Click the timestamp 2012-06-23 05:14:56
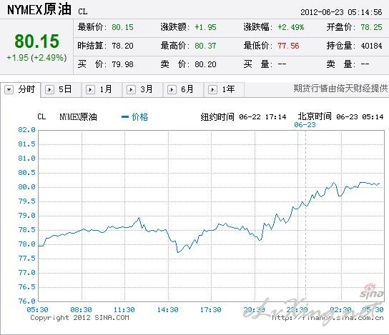 pos(341,12)
